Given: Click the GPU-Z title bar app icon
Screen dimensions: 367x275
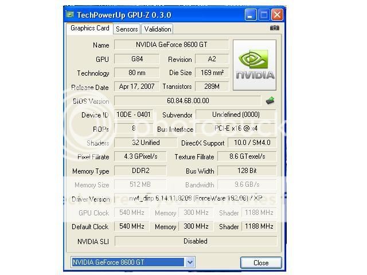Looking at the screenshot, I should click(70, 14).
